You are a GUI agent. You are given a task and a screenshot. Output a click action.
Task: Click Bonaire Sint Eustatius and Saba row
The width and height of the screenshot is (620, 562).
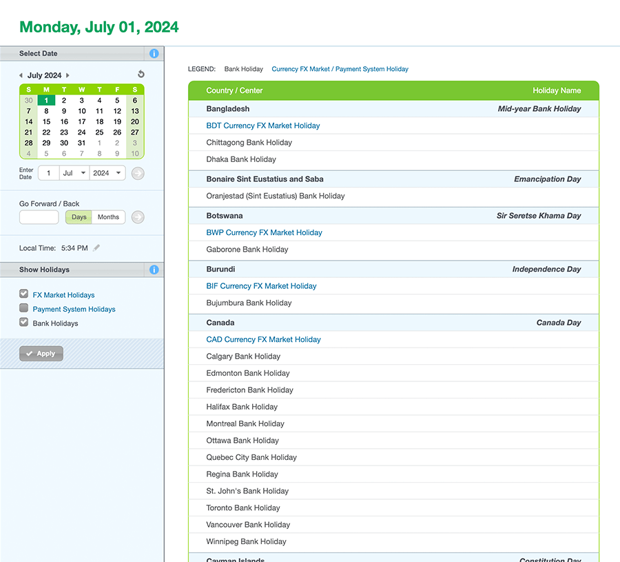coord(393,179)
